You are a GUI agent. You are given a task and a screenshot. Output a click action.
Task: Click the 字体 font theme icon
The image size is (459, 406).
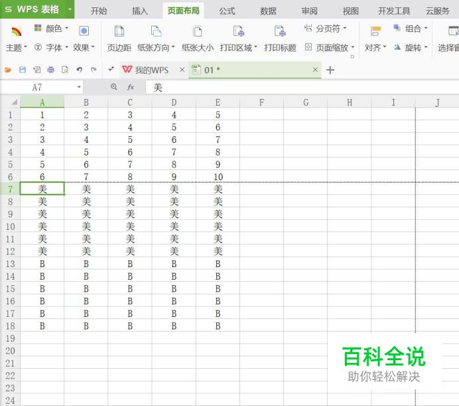coord(38,47)
